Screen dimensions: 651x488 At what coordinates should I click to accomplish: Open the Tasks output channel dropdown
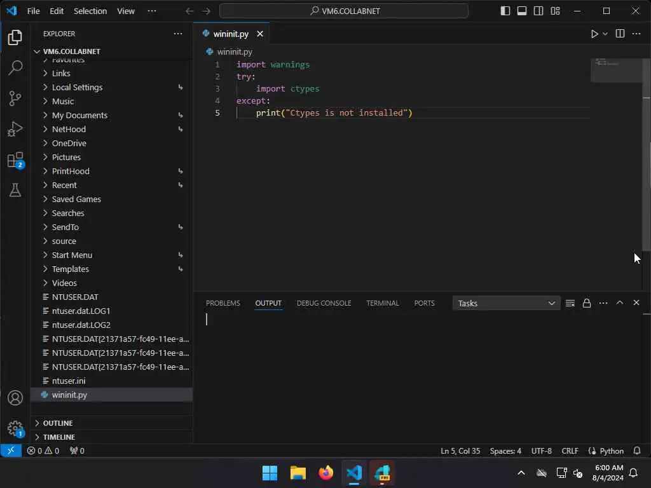(507, 303)
